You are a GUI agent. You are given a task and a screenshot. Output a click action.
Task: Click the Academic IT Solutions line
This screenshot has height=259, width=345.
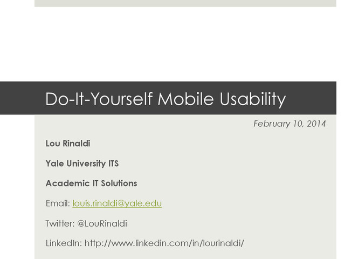[91, 183]
